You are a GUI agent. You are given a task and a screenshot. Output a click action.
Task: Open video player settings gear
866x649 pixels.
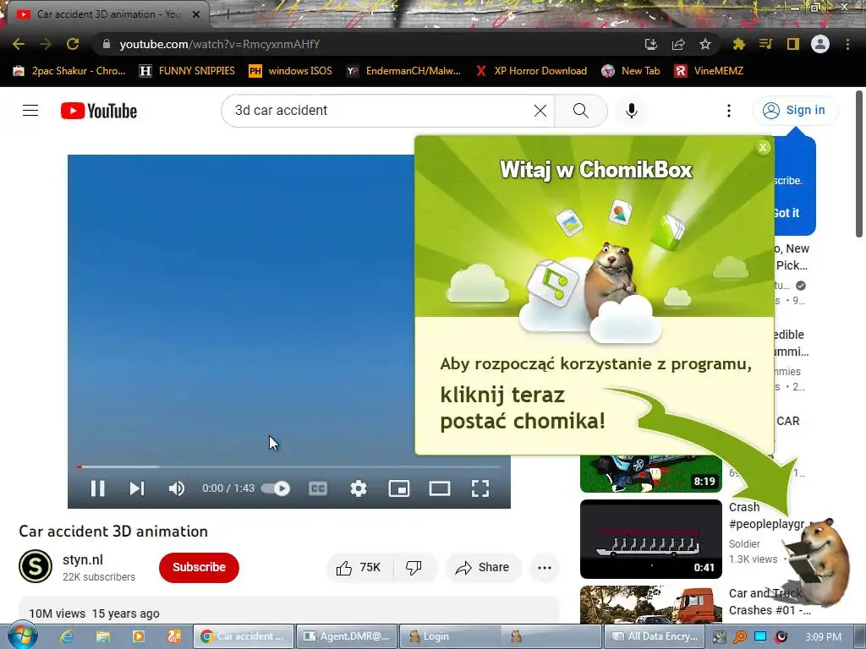359,488
